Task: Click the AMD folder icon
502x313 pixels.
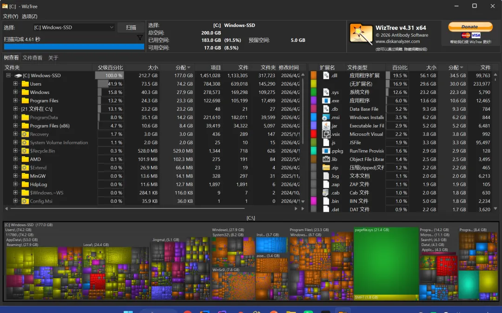Action: pos(25,159)
